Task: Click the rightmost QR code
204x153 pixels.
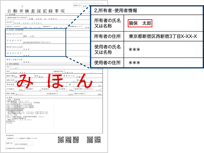Action: coord(97,140)
